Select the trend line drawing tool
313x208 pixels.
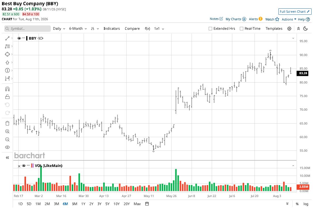tap(7, 38)
